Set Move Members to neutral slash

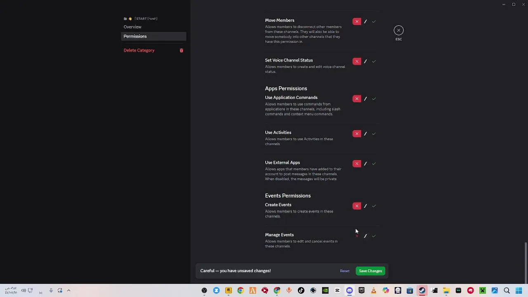(365, 21)
